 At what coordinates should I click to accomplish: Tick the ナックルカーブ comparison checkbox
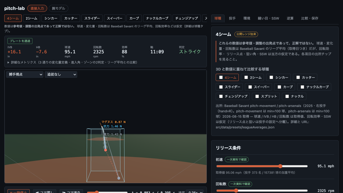[302, 87]
